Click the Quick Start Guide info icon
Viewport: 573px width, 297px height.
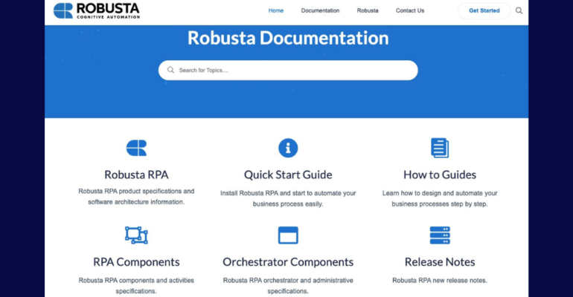[288, 148]
